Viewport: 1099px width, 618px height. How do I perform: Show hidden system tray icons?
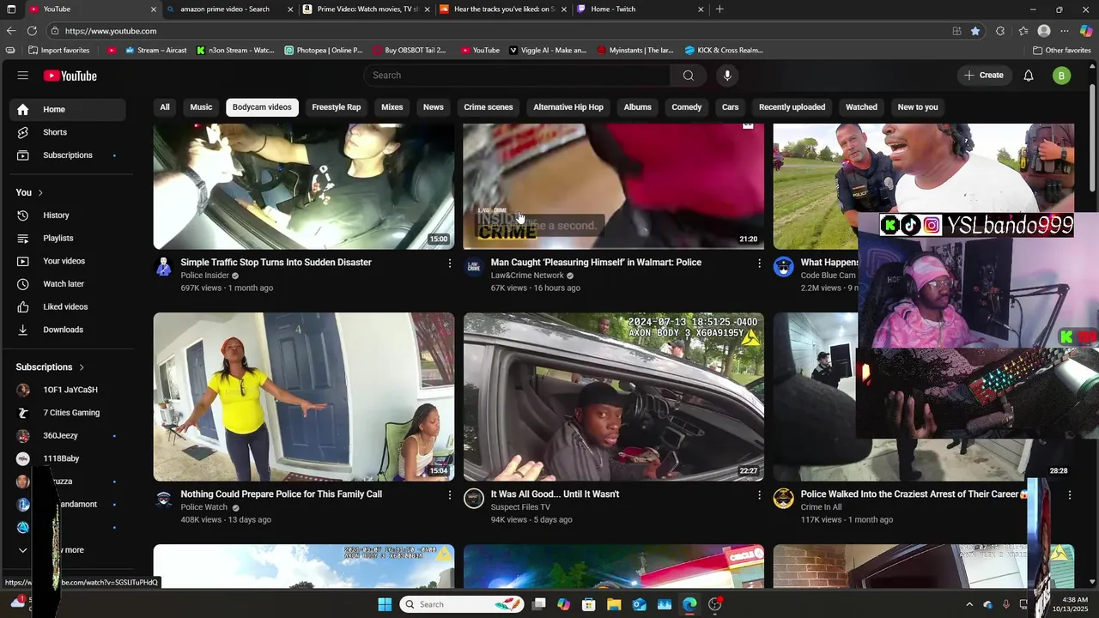pos(969,604)
